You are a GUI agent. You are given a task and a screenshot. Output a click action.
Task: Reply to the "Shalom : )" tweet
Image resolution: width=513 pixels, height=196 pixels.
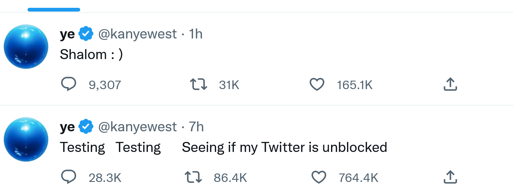point(69,84)
